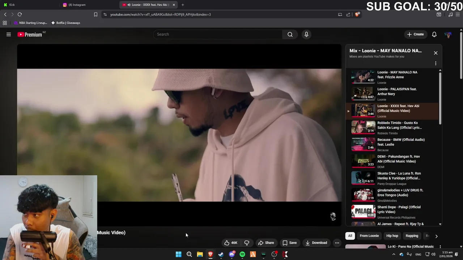Open the YouTube guide hamburger menu
The image size is (463, 260).
tap(9, 34)
